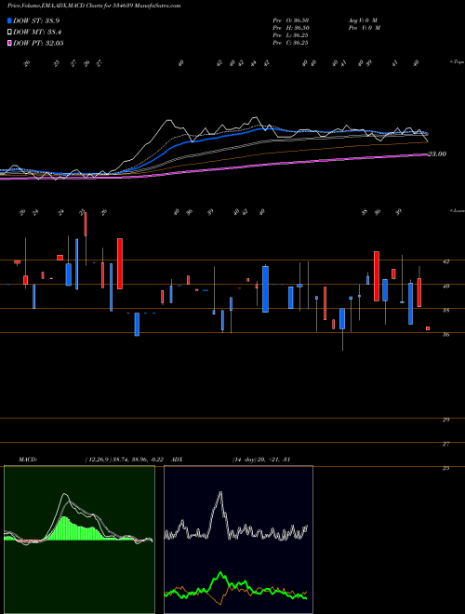This screenshot has width=465, height=614.
Task: Click the green MACD histogram chart
Action: [x=79, y=540]
